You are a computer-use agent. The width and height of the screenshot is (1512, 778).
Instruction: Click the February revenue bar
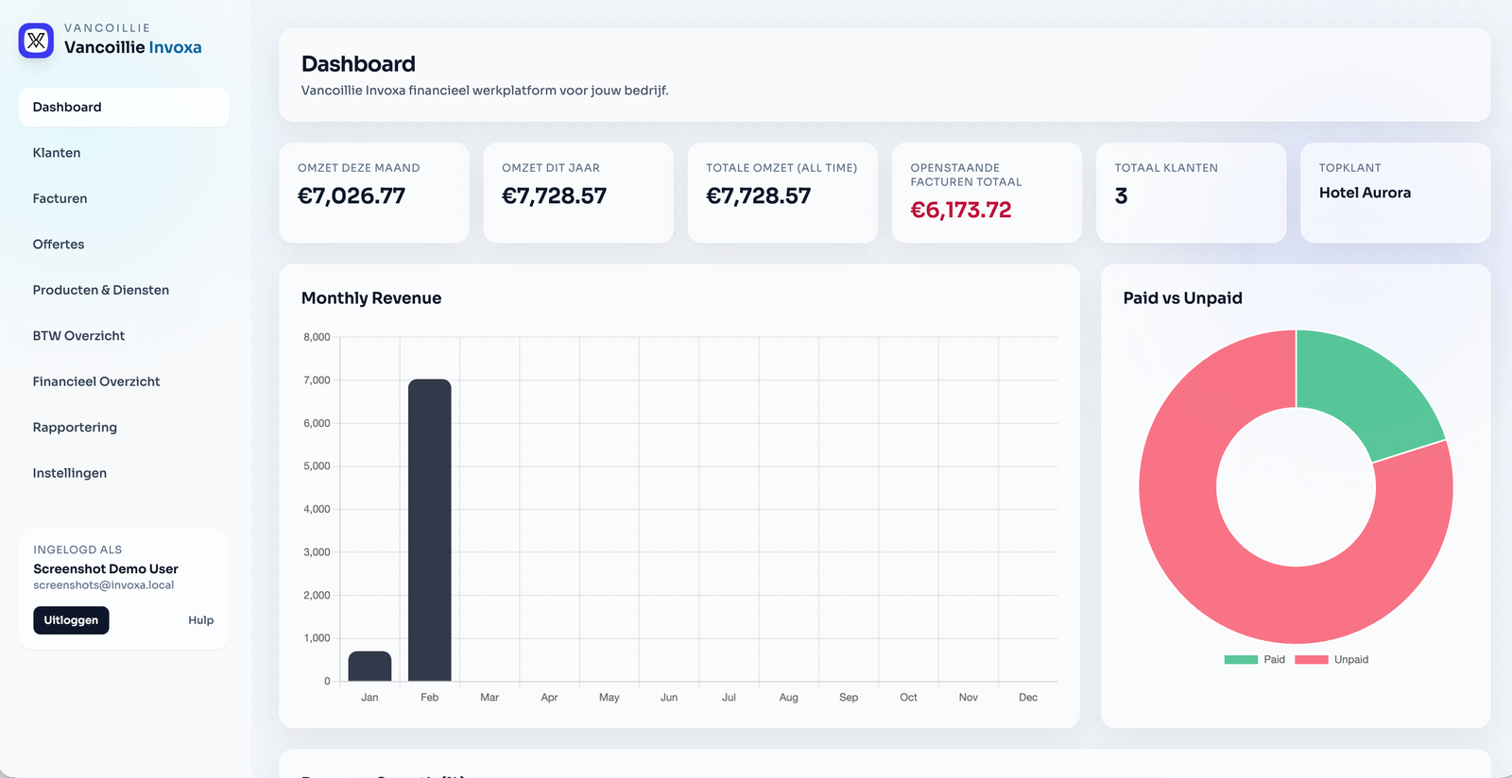point(429,529)
